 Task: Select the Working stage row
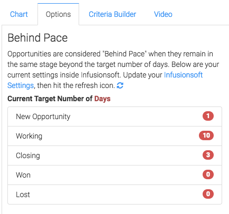pos(114,136)
